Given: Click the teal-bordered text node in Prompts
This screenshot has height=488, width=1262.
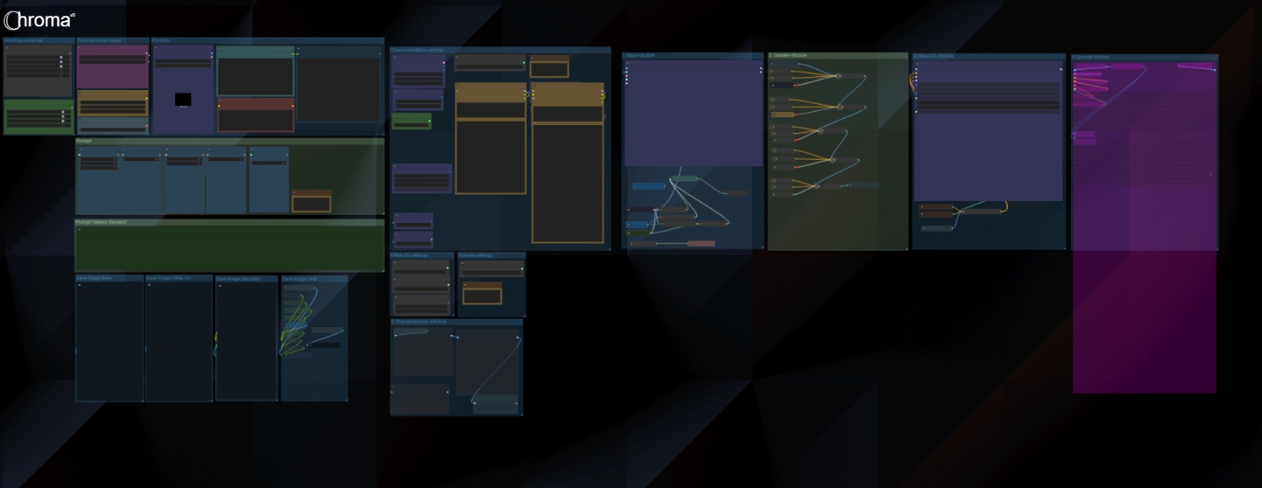Looking at the screenshot, I should (256, 71).
